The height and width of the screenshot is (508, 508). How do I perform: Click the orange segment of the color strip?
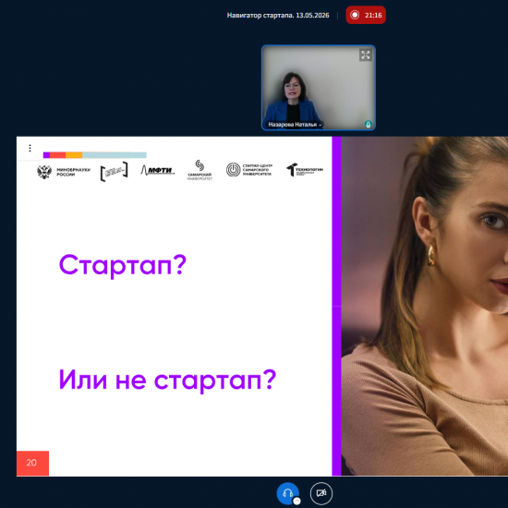(74, 155)
